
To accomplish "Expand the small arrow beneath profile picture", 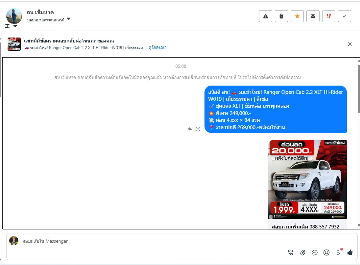I will pos(15,26).
